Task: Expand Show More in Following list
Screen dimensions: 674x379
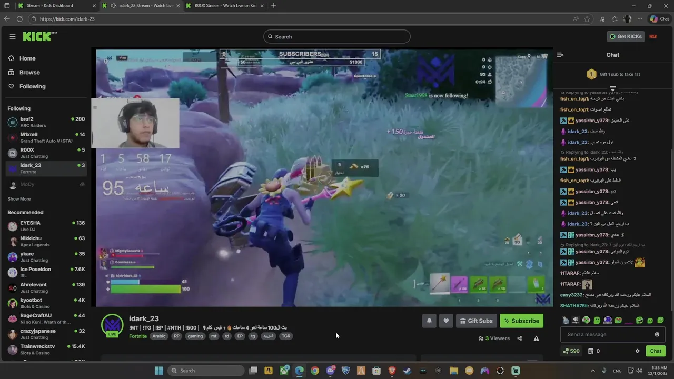Action: click(x=19, y=199)
